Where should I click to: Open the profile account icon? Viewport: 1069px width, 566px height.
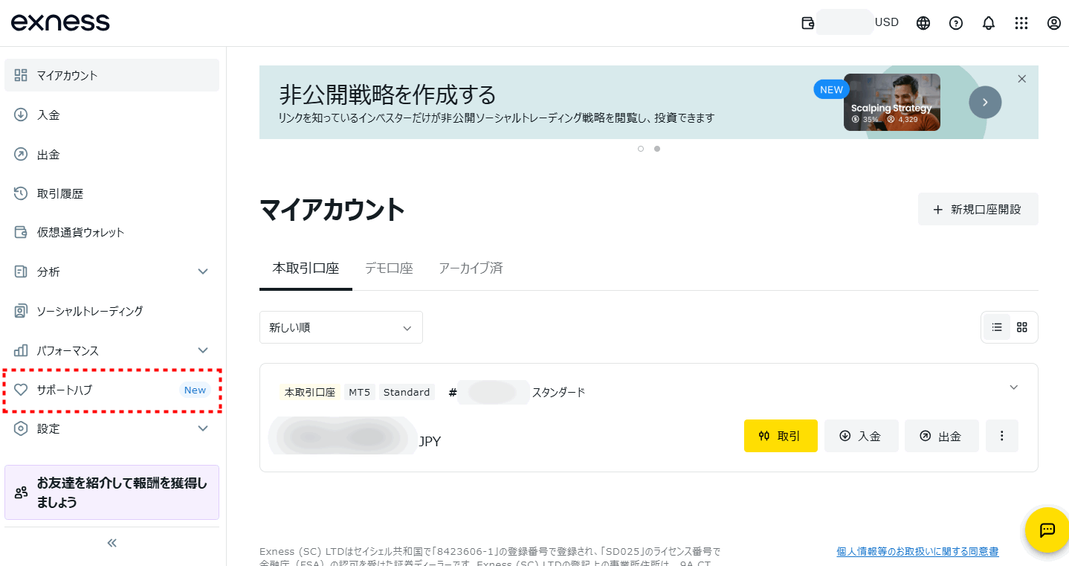pyautogui.click(x=1053, y=22)
